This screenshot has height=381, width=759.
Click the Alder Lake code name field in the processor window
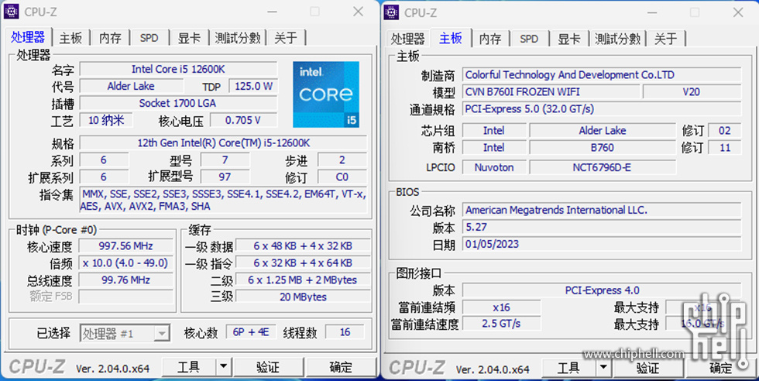[x=131, y=86]
